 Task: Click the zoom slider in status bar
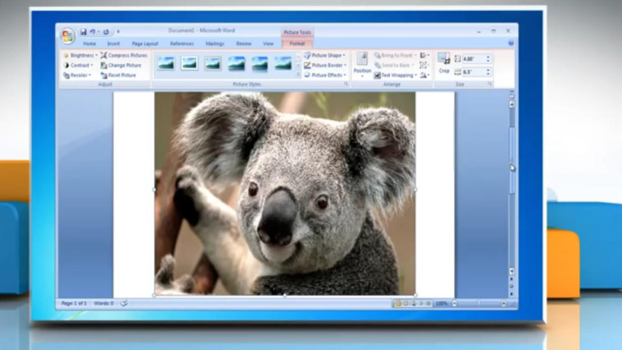479,303
